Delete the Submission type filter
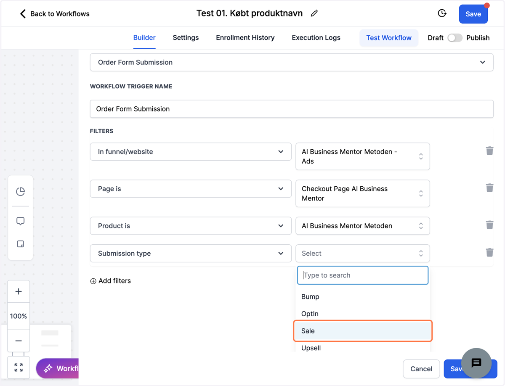The height and width of the screenshot is (386, 505). tap(489, 252)
